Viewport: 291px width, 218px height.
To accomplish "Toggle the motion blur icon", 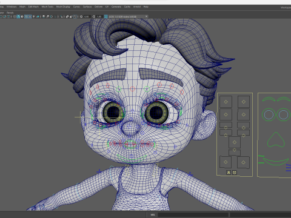I will point(47,16).
